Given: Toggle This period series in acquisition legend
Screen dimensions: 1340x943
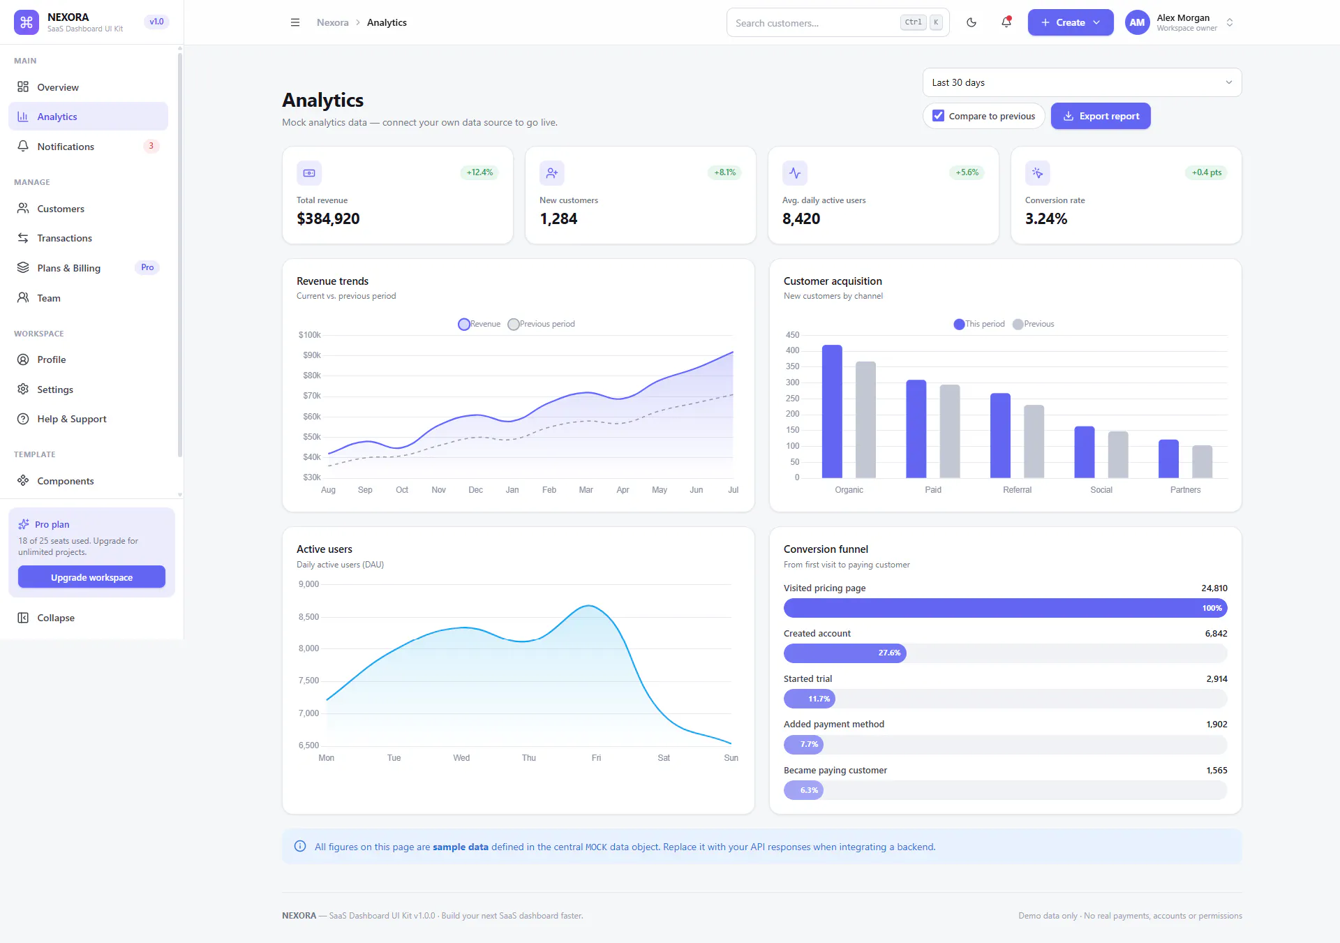Looking at the screenshot, I should [x=979, y=324].
